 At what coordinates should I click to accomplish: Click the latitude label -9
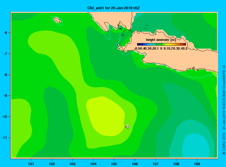tap(5, 96)
